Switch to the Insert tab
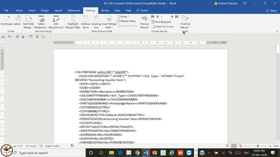The height and width of the screenshot is (157, 280). (32, 10)
